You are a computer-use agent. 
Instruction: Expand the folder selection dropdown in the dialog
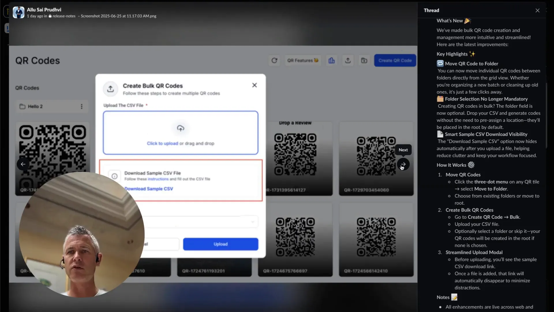253,222
